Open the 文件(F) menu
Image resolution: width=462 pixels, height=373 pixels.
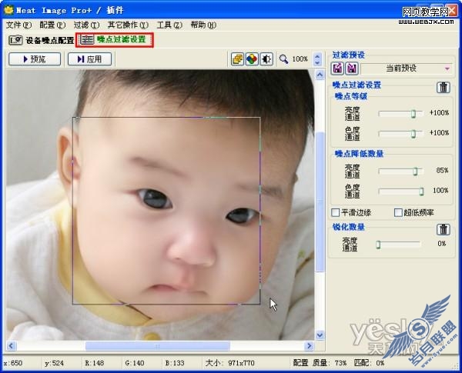click(x=18, y=25)
